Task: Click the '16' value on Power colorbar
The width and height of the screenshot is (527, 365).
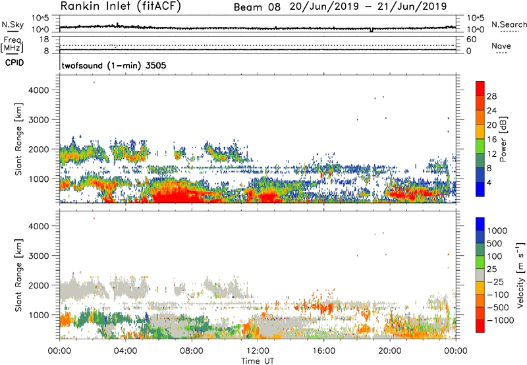Action: point(491,140)
